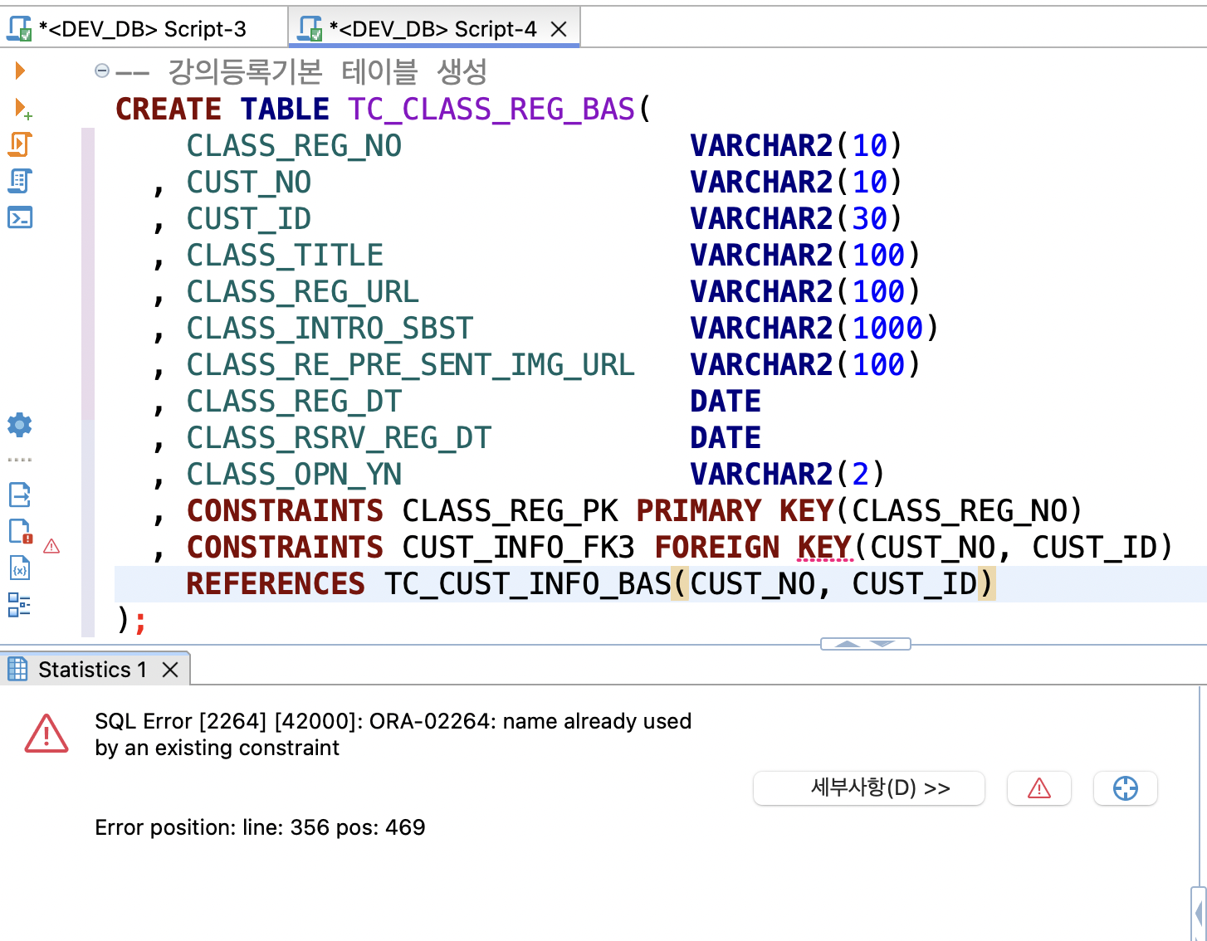Click the closing parenthesis and semicolon line
1207x941 pixels.
[132, 620]
